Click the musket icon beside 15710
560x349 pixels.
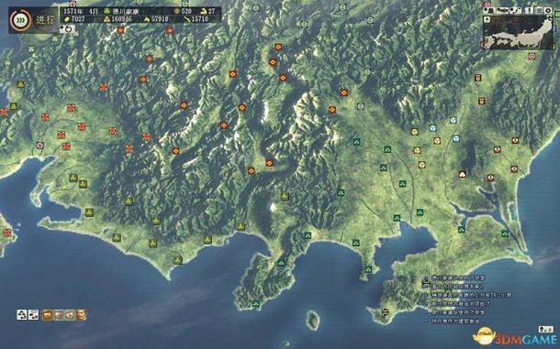186,19
